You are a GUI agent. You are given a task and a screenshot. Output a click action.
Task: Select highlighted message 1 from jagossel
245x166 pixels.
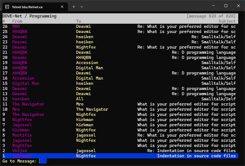(120, 156)
